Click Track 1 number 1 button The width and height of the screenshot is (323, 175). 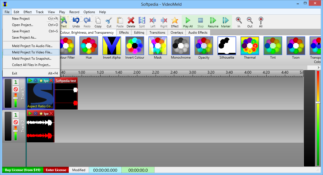(16, 82)
